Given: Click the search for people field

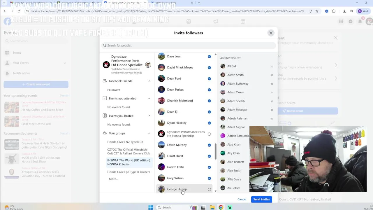Looking at the screenshot, I should [189, 45].
